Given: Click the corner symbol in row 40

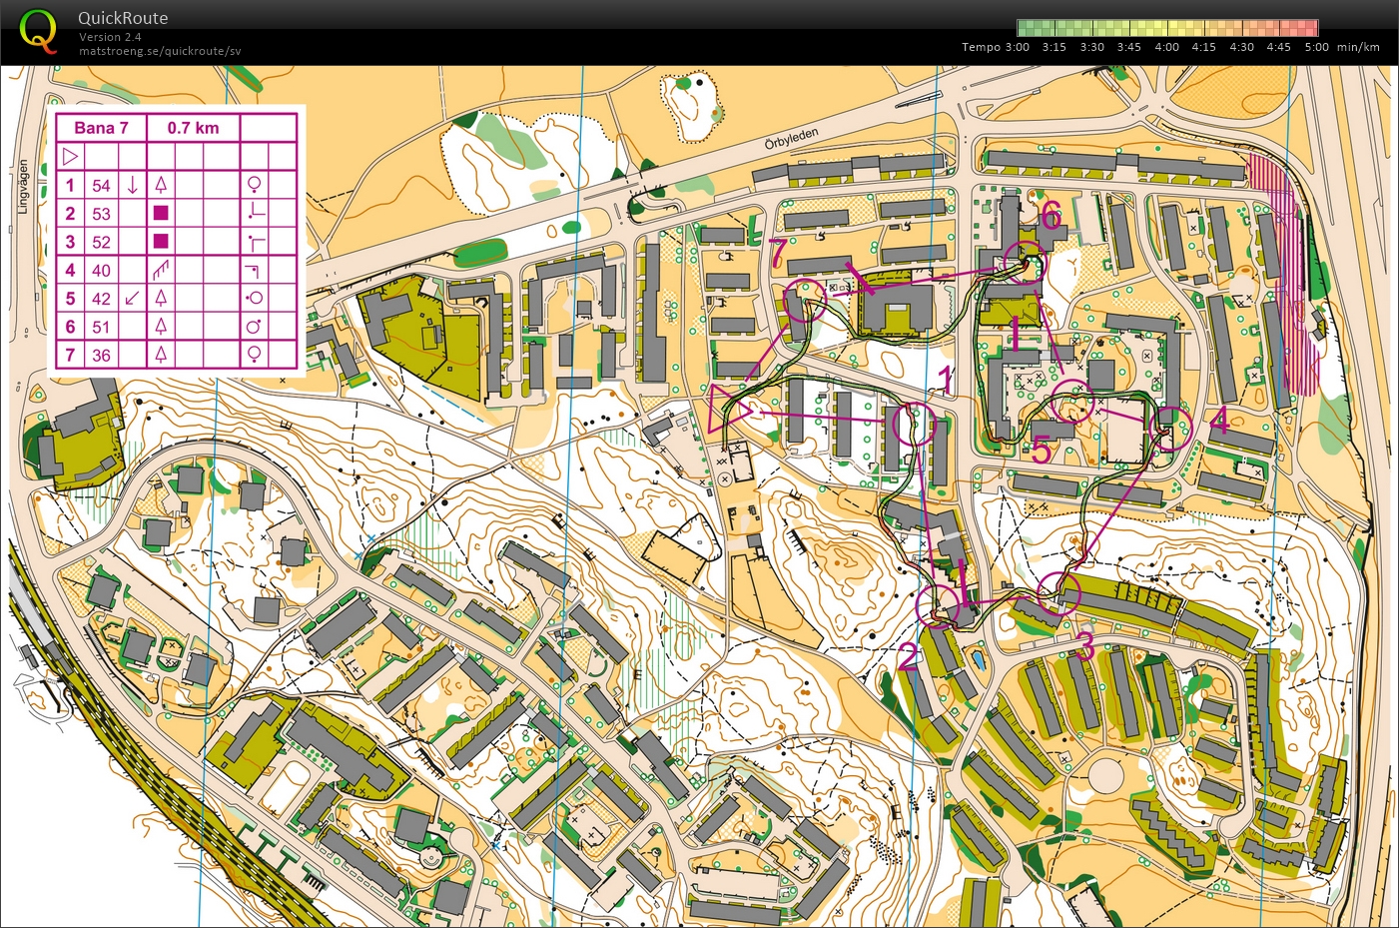Looking at the screenshot, I should (x=254, y=270).
